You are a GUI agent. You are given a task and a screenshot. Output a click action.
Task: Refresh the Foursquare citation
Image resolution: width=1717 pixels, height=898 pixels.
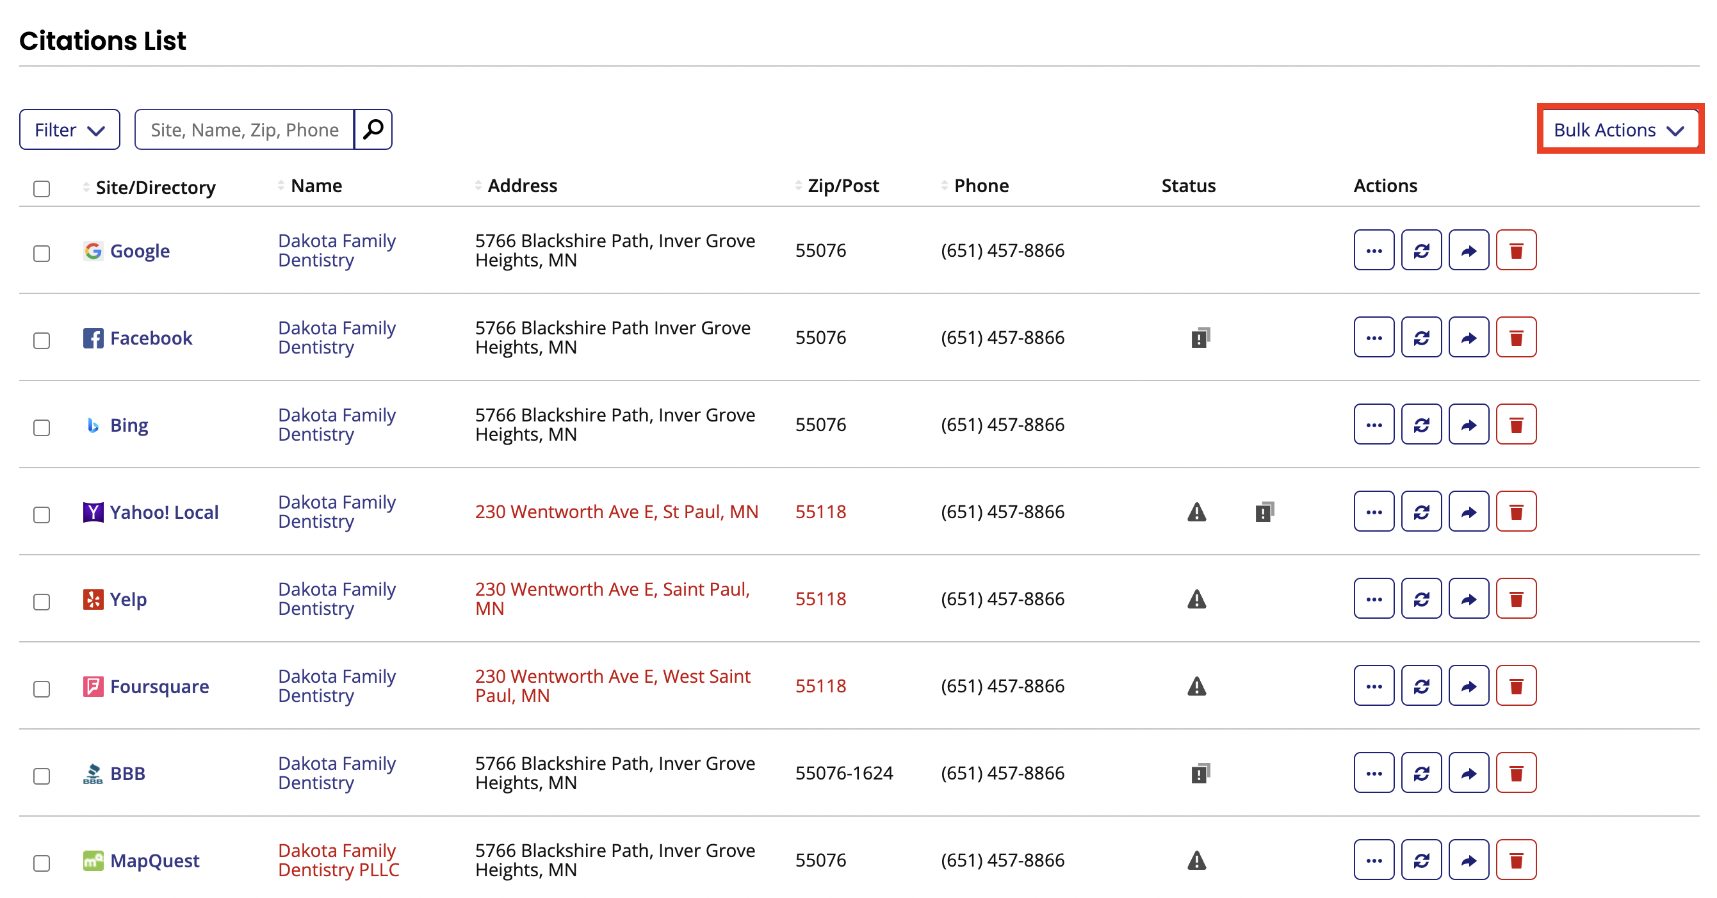click(1420, 686)
